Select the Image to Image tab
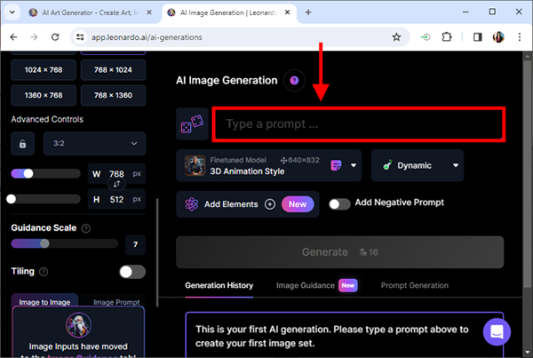The width and height of the screenshot is (533, 358). [44, 302]
